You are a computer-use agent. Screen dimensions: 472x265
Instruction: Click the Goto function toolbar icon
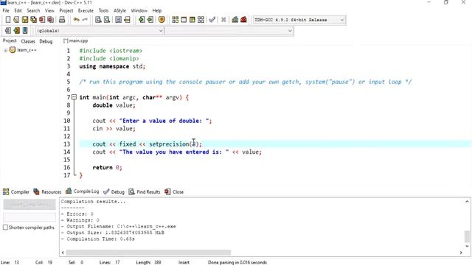(x=118, y=20)
